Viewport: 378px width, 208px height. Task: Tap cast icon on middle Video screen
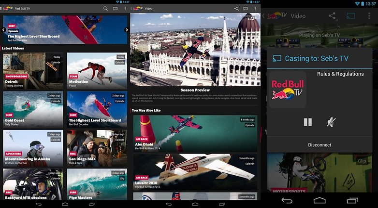click(x=246, y=8)
